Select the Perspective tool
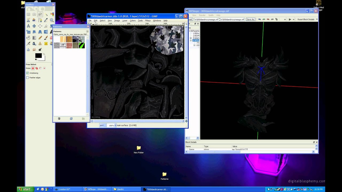This screenshot has height=192, width=342. (x=40, y=32)
